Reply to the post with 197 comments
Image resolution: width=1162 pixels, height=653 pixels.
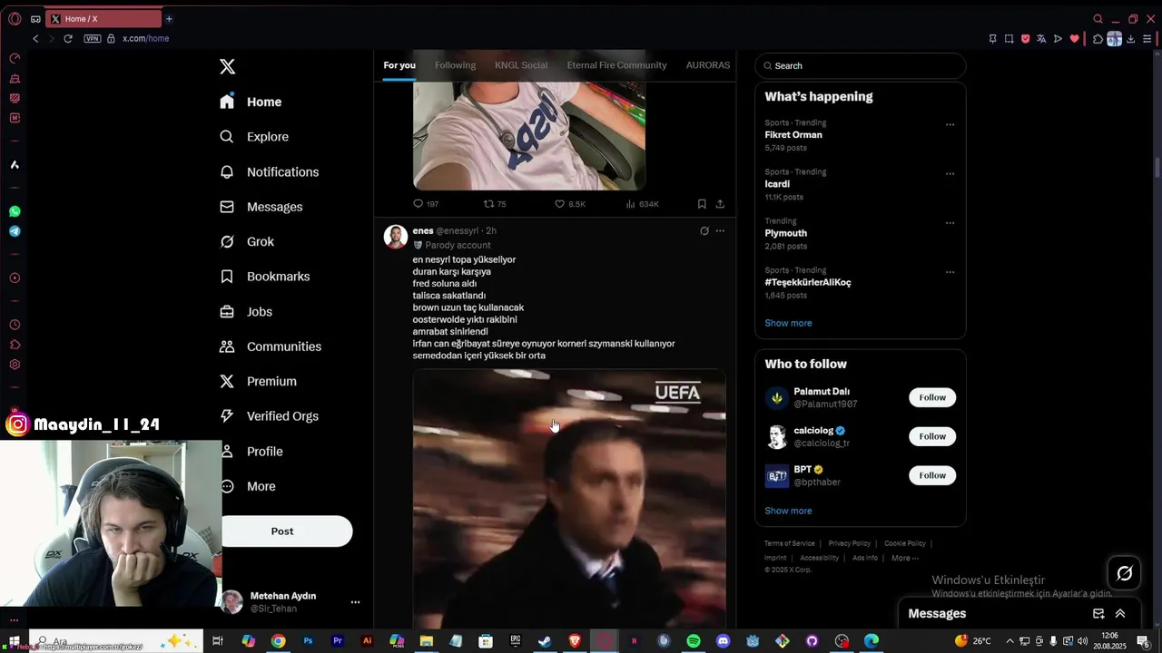click(x=426, y=204)
